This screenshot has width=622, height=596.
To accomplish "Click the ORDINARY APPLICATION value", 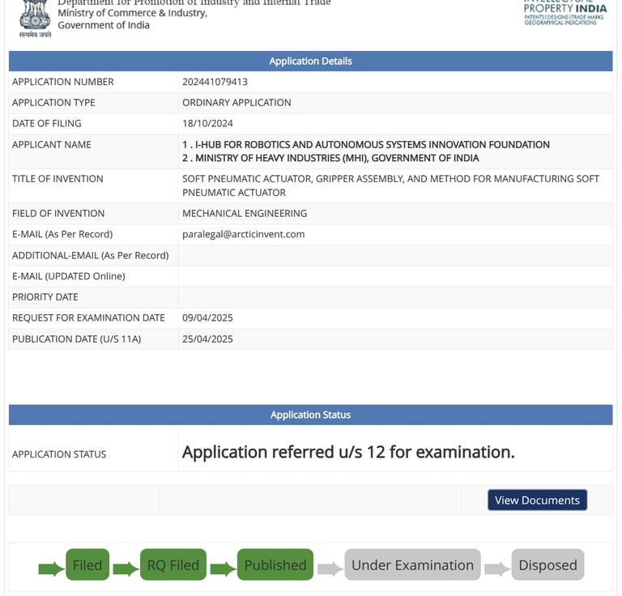I will point(236,102).
